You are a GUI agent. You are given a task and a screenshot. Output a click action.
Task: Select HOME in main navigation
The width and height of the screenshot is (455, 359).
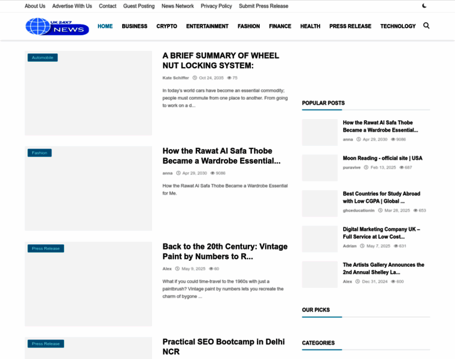click(x=105, y=26)
